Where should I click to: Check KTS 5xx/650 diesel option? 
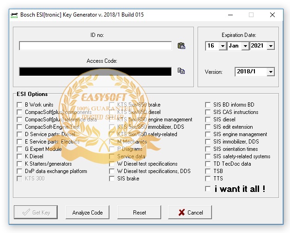(x=112, y=112)
